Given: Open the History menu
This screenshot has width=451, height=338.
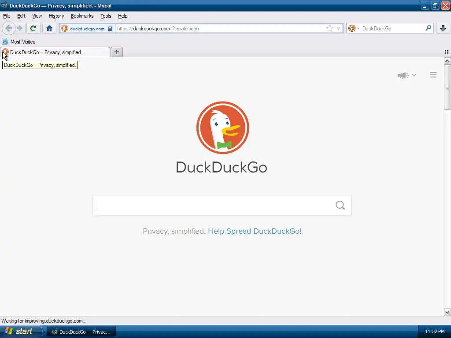Looking at the screenshot, I should click(x=56, y=16).
